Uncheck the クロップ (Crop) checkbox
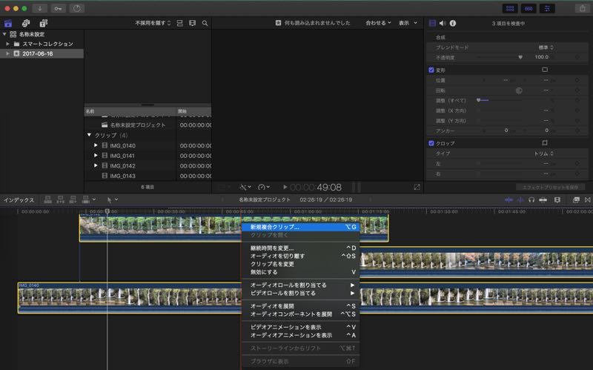593x370 pixels. point(432,142)
